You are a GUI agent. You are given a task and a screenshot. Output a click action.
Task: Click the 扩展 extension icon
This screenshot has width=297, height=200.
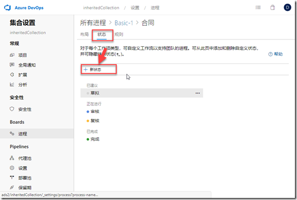coord(12,75)
